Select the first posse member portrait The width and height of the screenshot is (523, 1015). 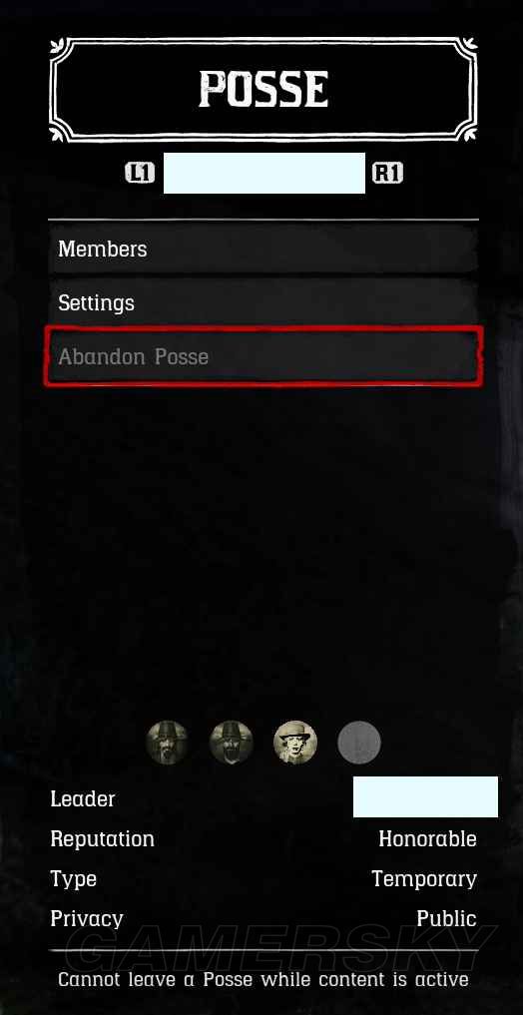coord(167,743)
